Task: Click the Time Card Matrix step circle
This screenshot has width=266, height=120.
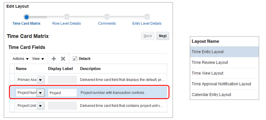Action: tap(26, 17)
